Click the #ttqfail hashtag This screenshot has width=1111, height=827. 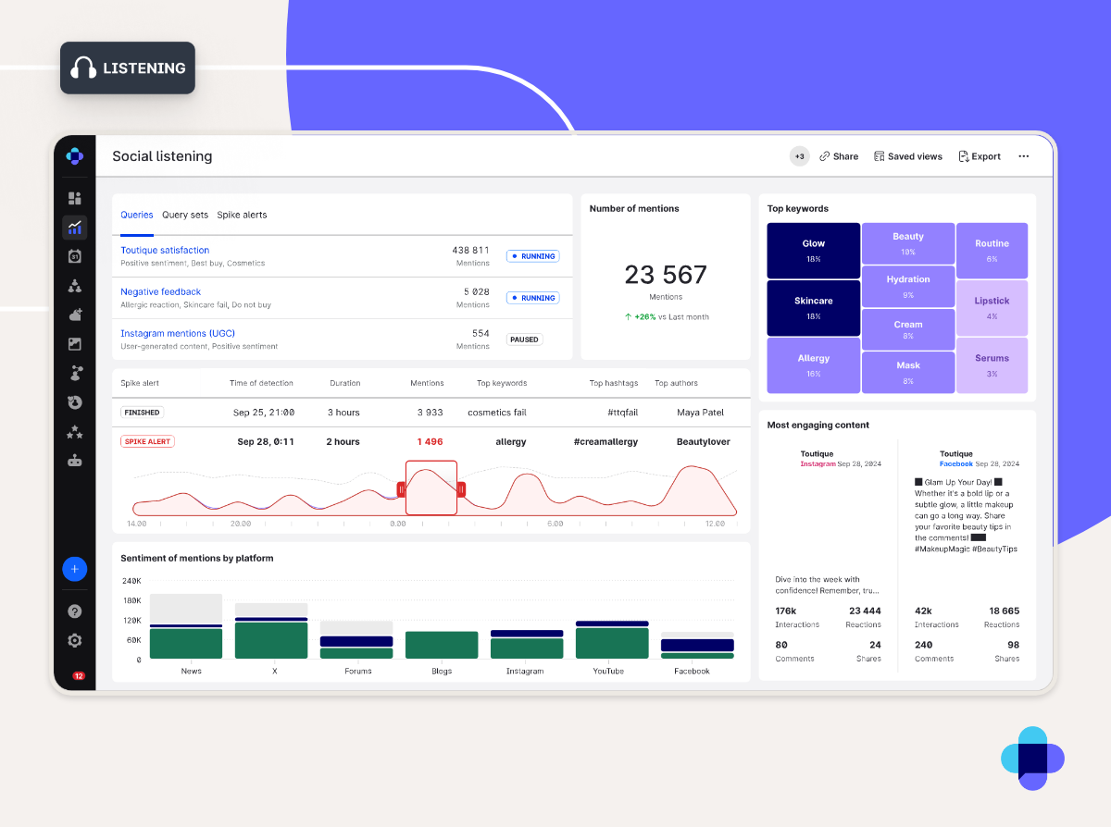pos(622,413)
